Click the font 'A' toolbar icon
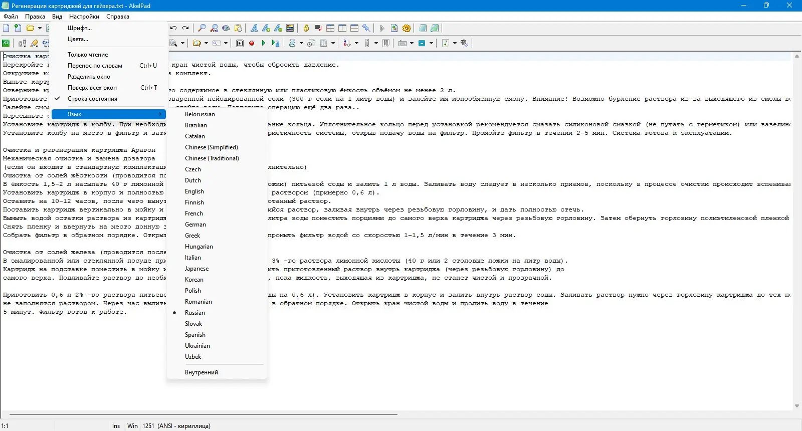Screen dimensions: 802x431 coord(254,28)
